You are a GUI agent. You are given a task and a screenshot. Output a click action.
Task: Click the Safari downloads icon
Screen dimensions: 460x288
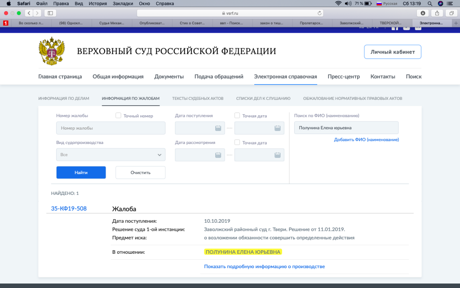(422, 13)
